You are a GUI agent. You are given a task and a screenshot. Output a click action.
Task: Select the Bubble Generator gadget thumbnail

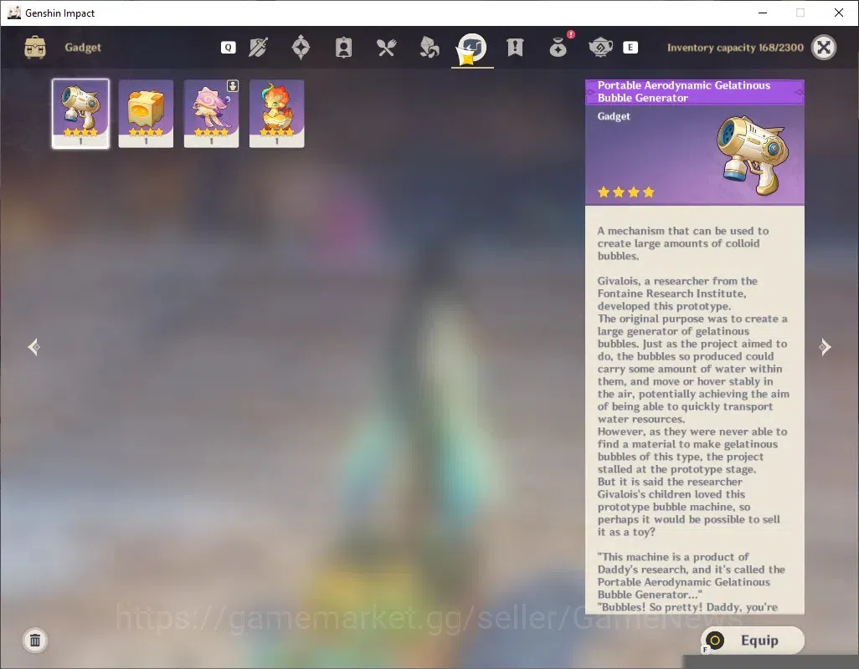80,114
